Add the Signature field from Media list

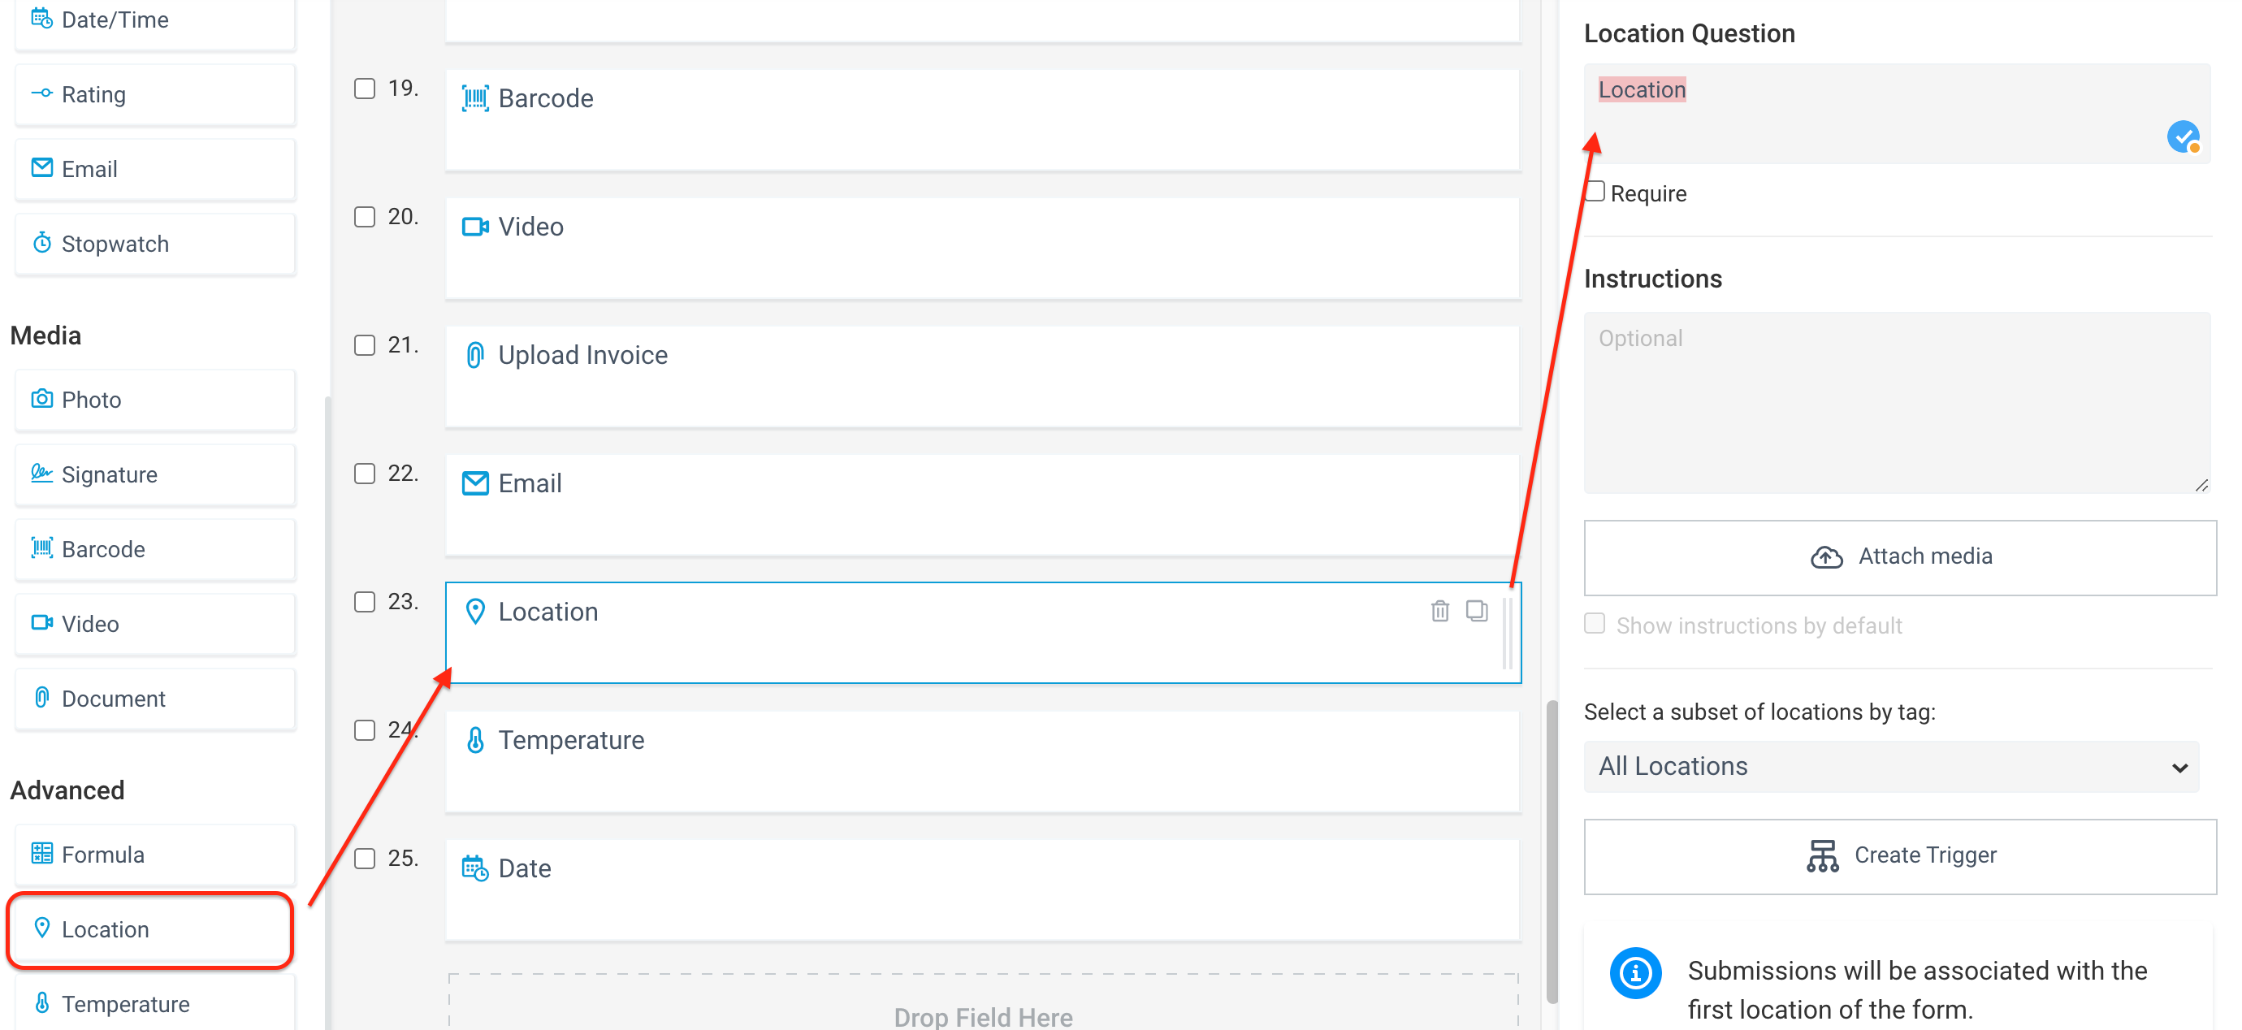pos(155,474)
